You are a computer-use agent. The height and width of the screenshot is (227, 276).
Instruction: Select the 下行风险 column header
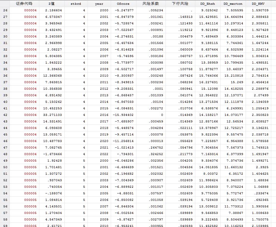click(x=180, y=4)
